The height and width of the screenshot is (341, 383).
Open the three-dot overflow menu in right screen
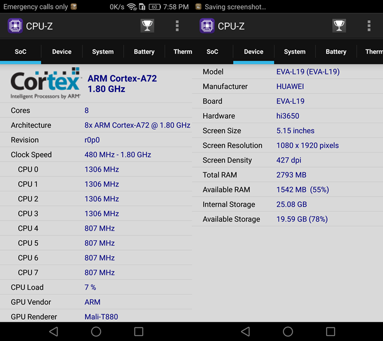(369, 26)
